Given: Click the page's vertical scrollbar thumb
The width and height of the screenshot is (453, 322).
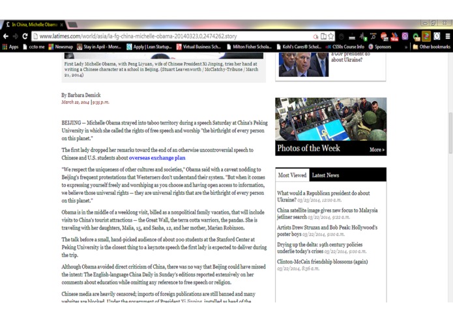Looking at the screenshot, I should point(450,133).
